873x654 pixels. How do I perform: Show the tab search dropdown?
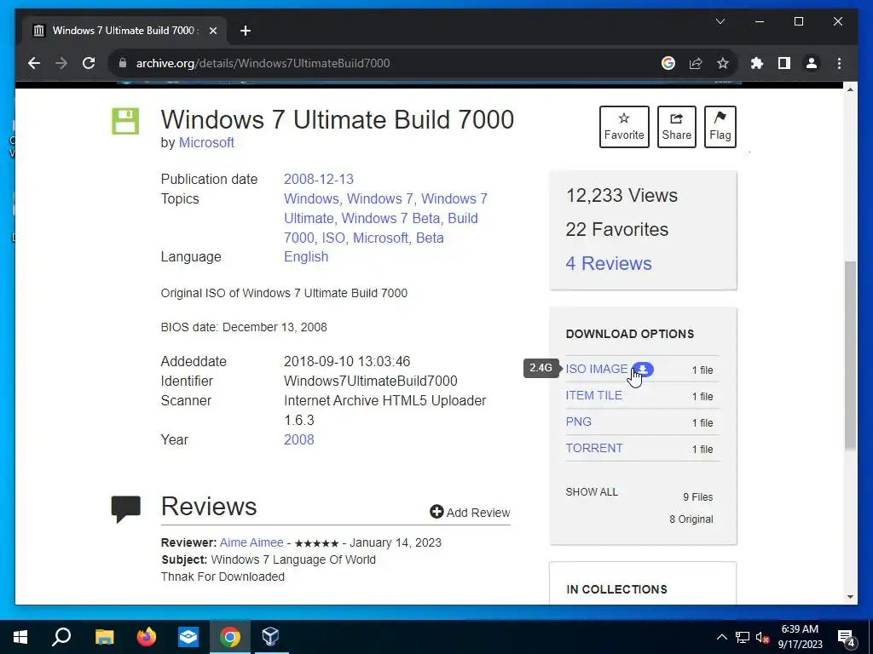(720, 21)
